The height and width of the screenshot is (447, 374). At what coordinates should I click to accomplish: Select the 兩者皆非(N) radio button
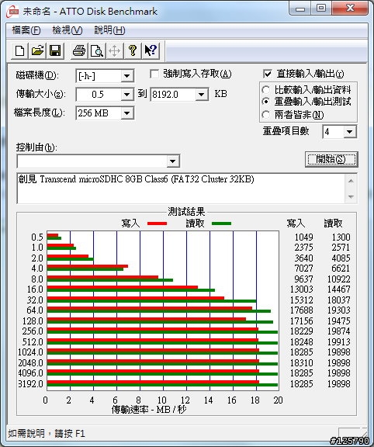[x=266, y=115]
